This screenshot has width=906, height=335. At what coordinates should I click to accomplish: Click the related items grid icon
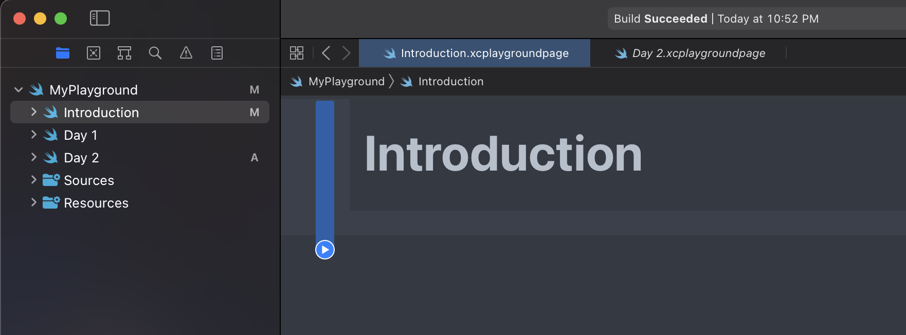pyautogui.click(x=297, y=53)
